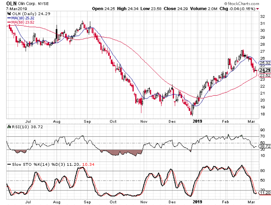Click the Nov label under the price chart

144,122
